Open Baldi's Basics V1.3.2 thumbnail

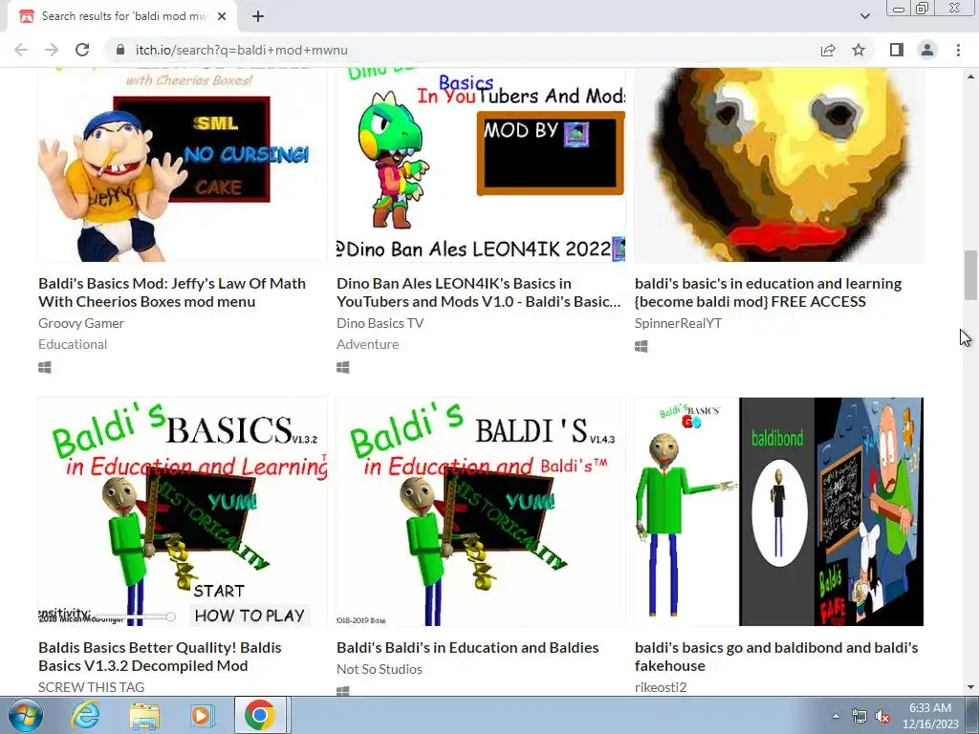[183, 511]
